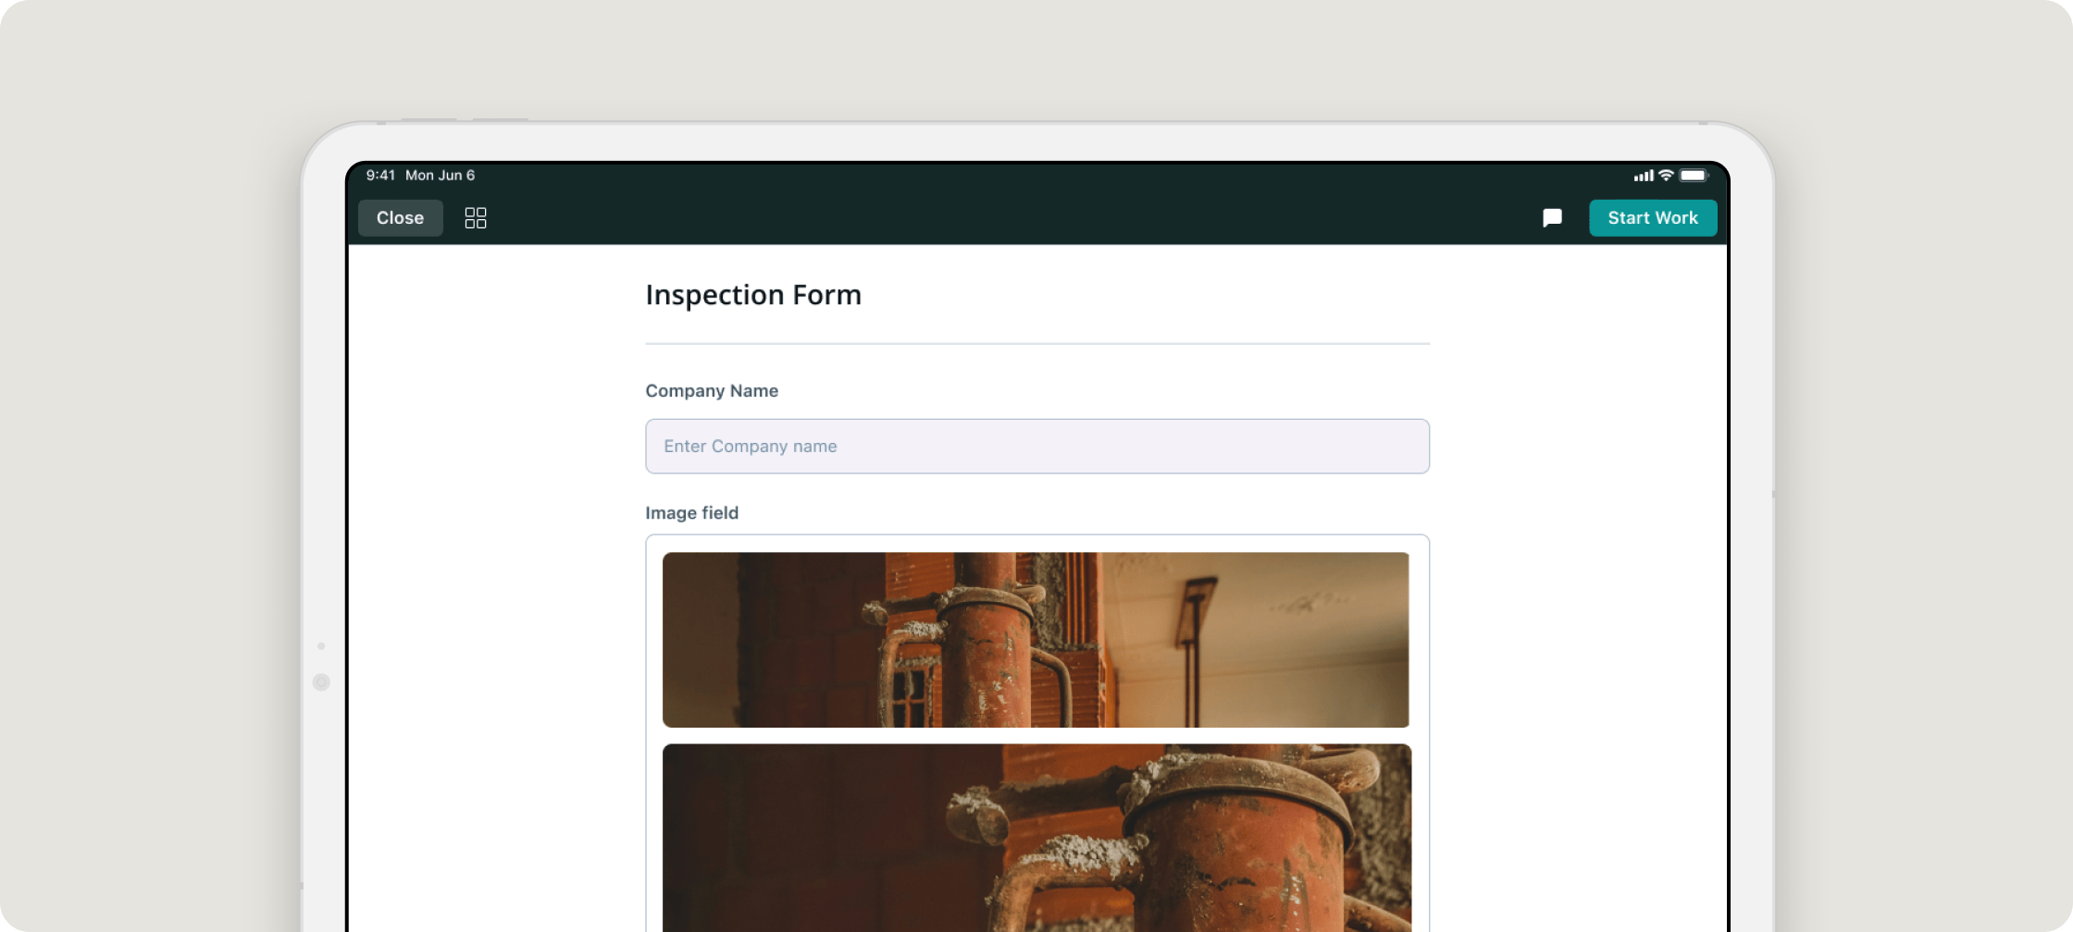Tap the iPad front camera lens
Image resolution: width=2073 pixels, height=932 pixels.
(x=321, y=682)
